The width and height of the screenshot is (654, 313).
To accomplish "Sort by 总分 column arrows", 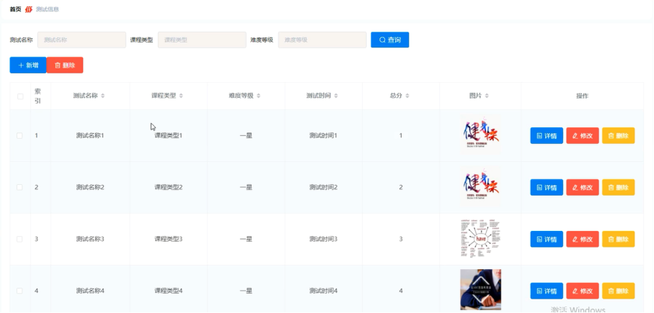I will point(407,96).
